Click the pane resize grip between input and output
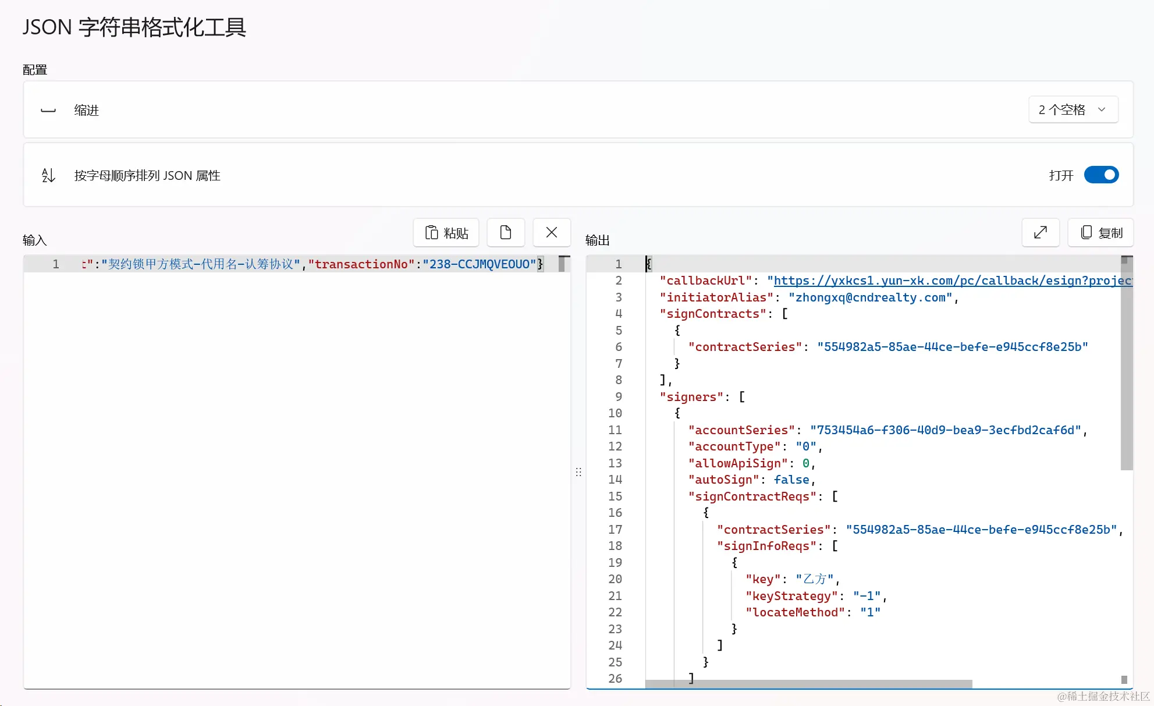 578,471
